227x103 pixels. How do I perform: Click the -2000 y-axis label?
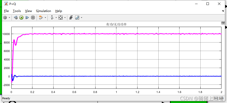[x=6, y=85]
